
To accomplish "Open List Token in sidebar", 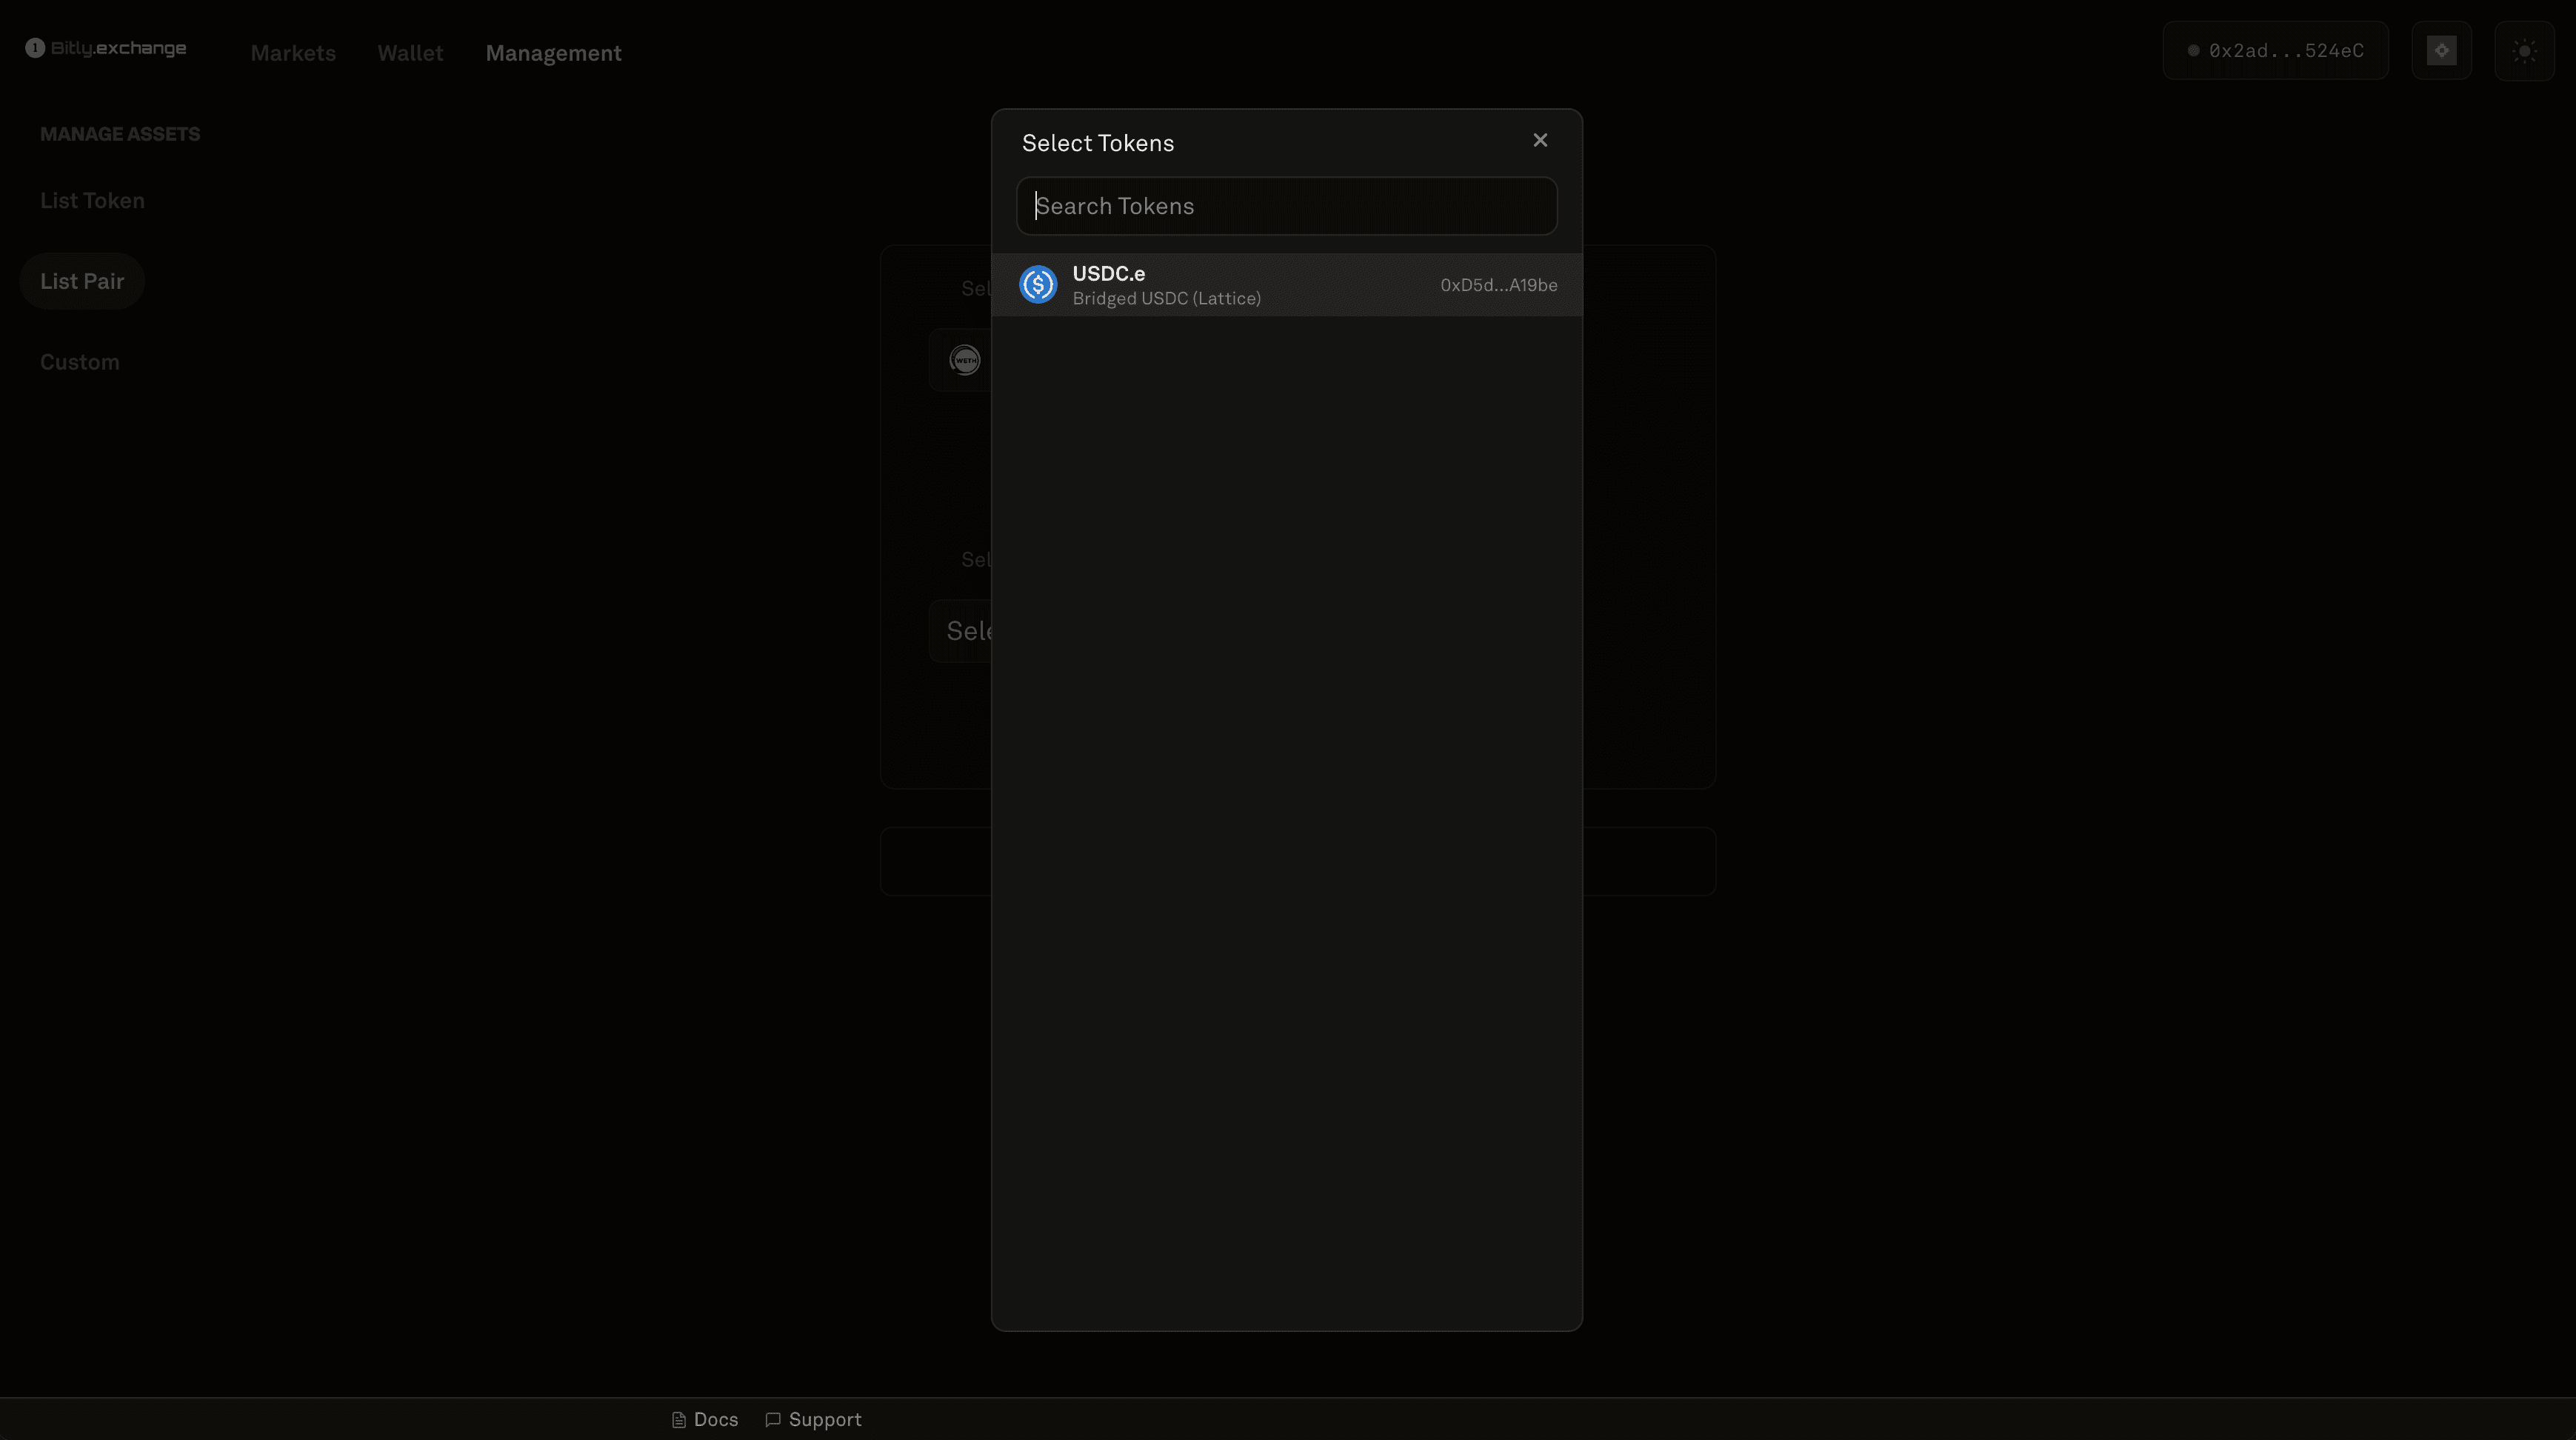I will point(92,201).
